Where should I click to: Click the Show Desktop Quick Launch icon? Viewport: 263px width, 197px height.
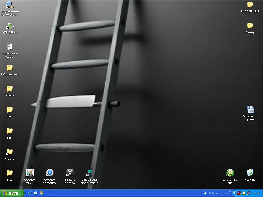coord(35,193)
